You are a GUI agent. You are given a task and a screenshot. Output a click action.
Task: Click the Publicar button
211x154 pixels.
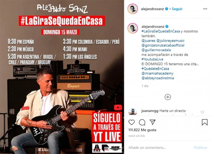click(201, 148)
